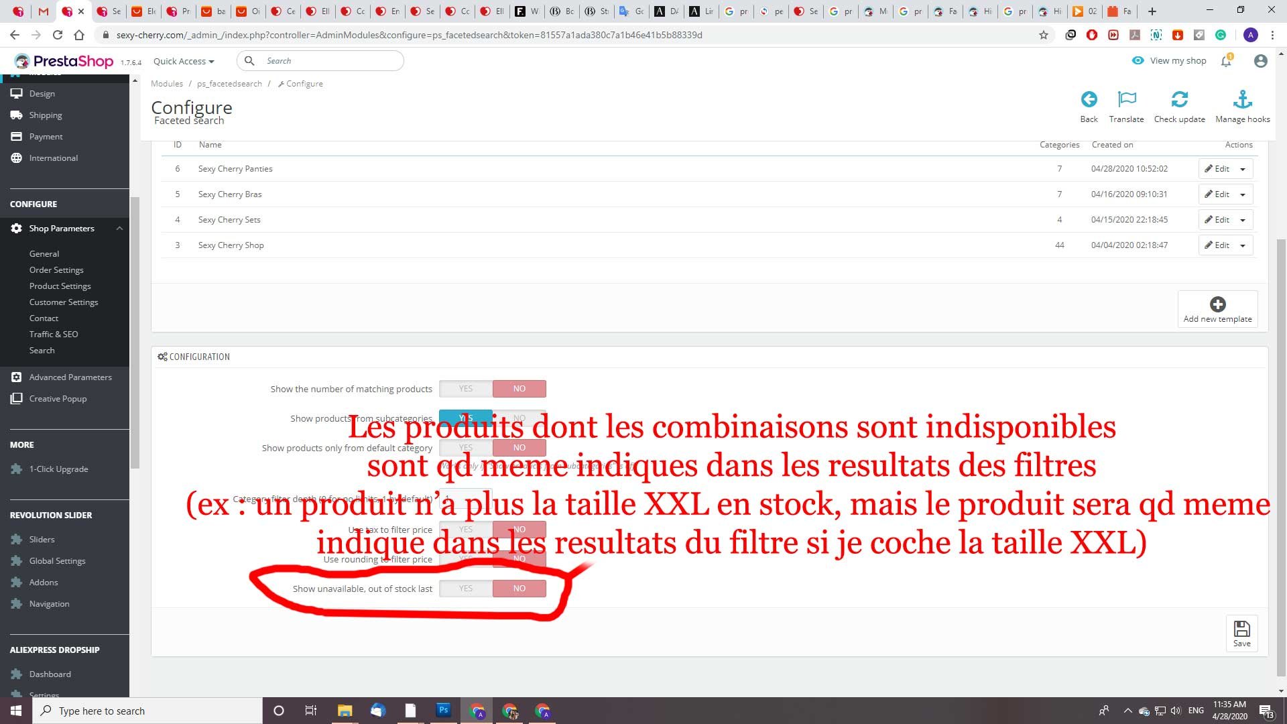Click the Check update refresh icon
Image resolution: width=1287 pixels, height=724 pixels.
click(x=1179, y=99)
